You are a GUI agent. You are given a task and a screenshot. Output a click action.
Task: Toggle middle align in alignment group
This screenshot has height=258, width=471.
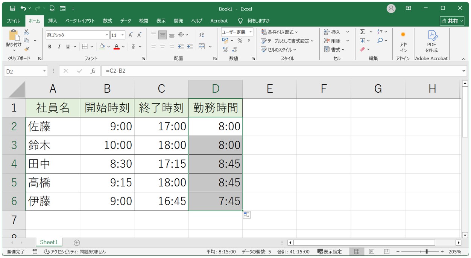coord(163,35)
